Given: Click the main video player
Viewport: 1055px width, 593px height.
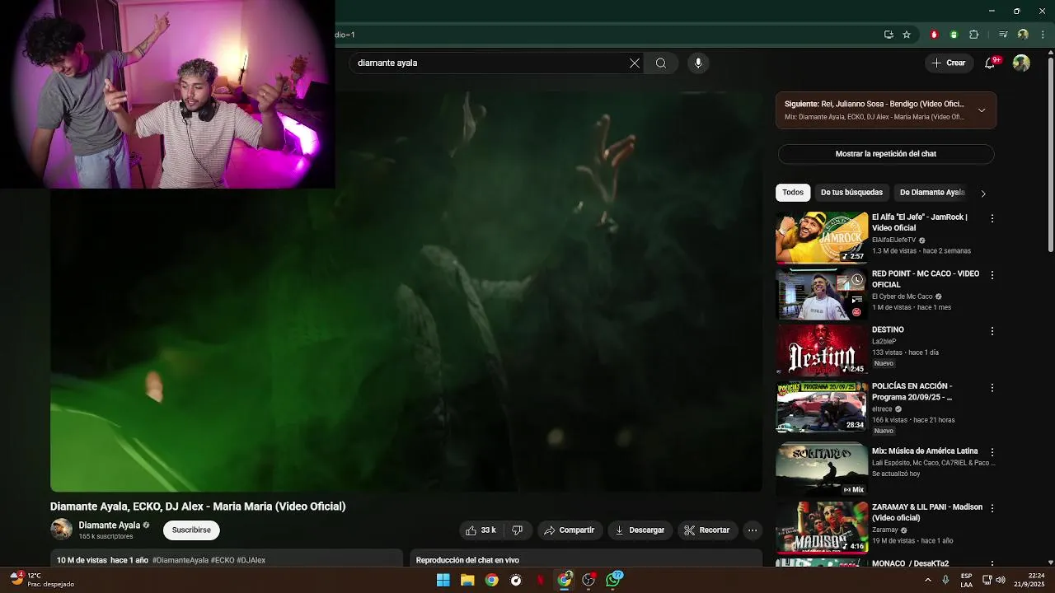Looking at the screenshot, I should [x=406, y=291].
